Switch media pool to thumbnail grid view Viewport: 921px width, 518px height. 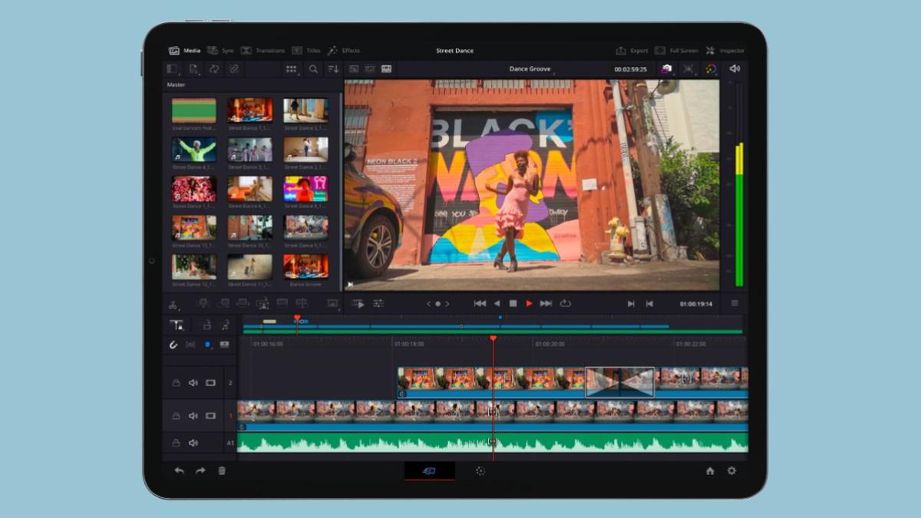[x=291, y=68]
